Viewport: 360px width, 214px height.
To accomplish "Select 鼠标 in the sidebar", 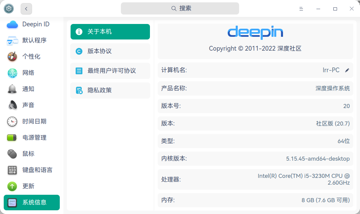I will [32, 154].
